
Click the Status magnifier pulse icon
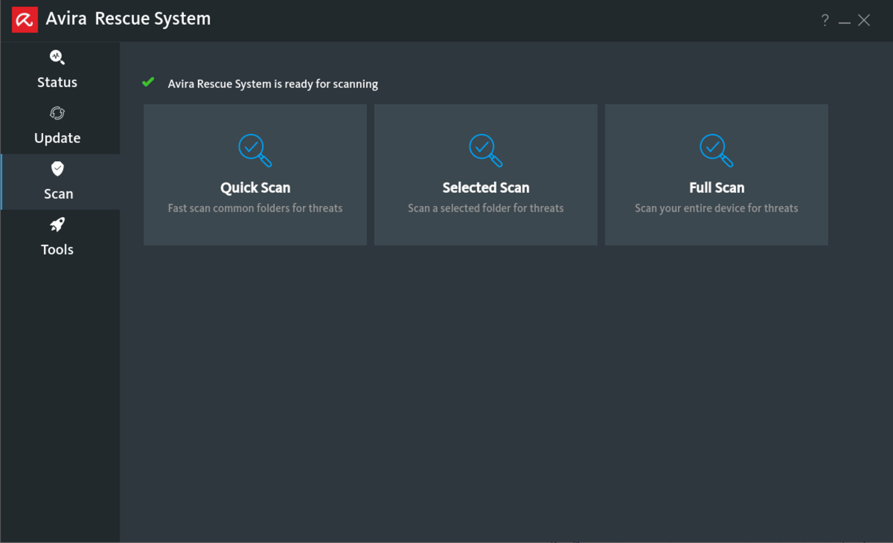tap(57, 58)
